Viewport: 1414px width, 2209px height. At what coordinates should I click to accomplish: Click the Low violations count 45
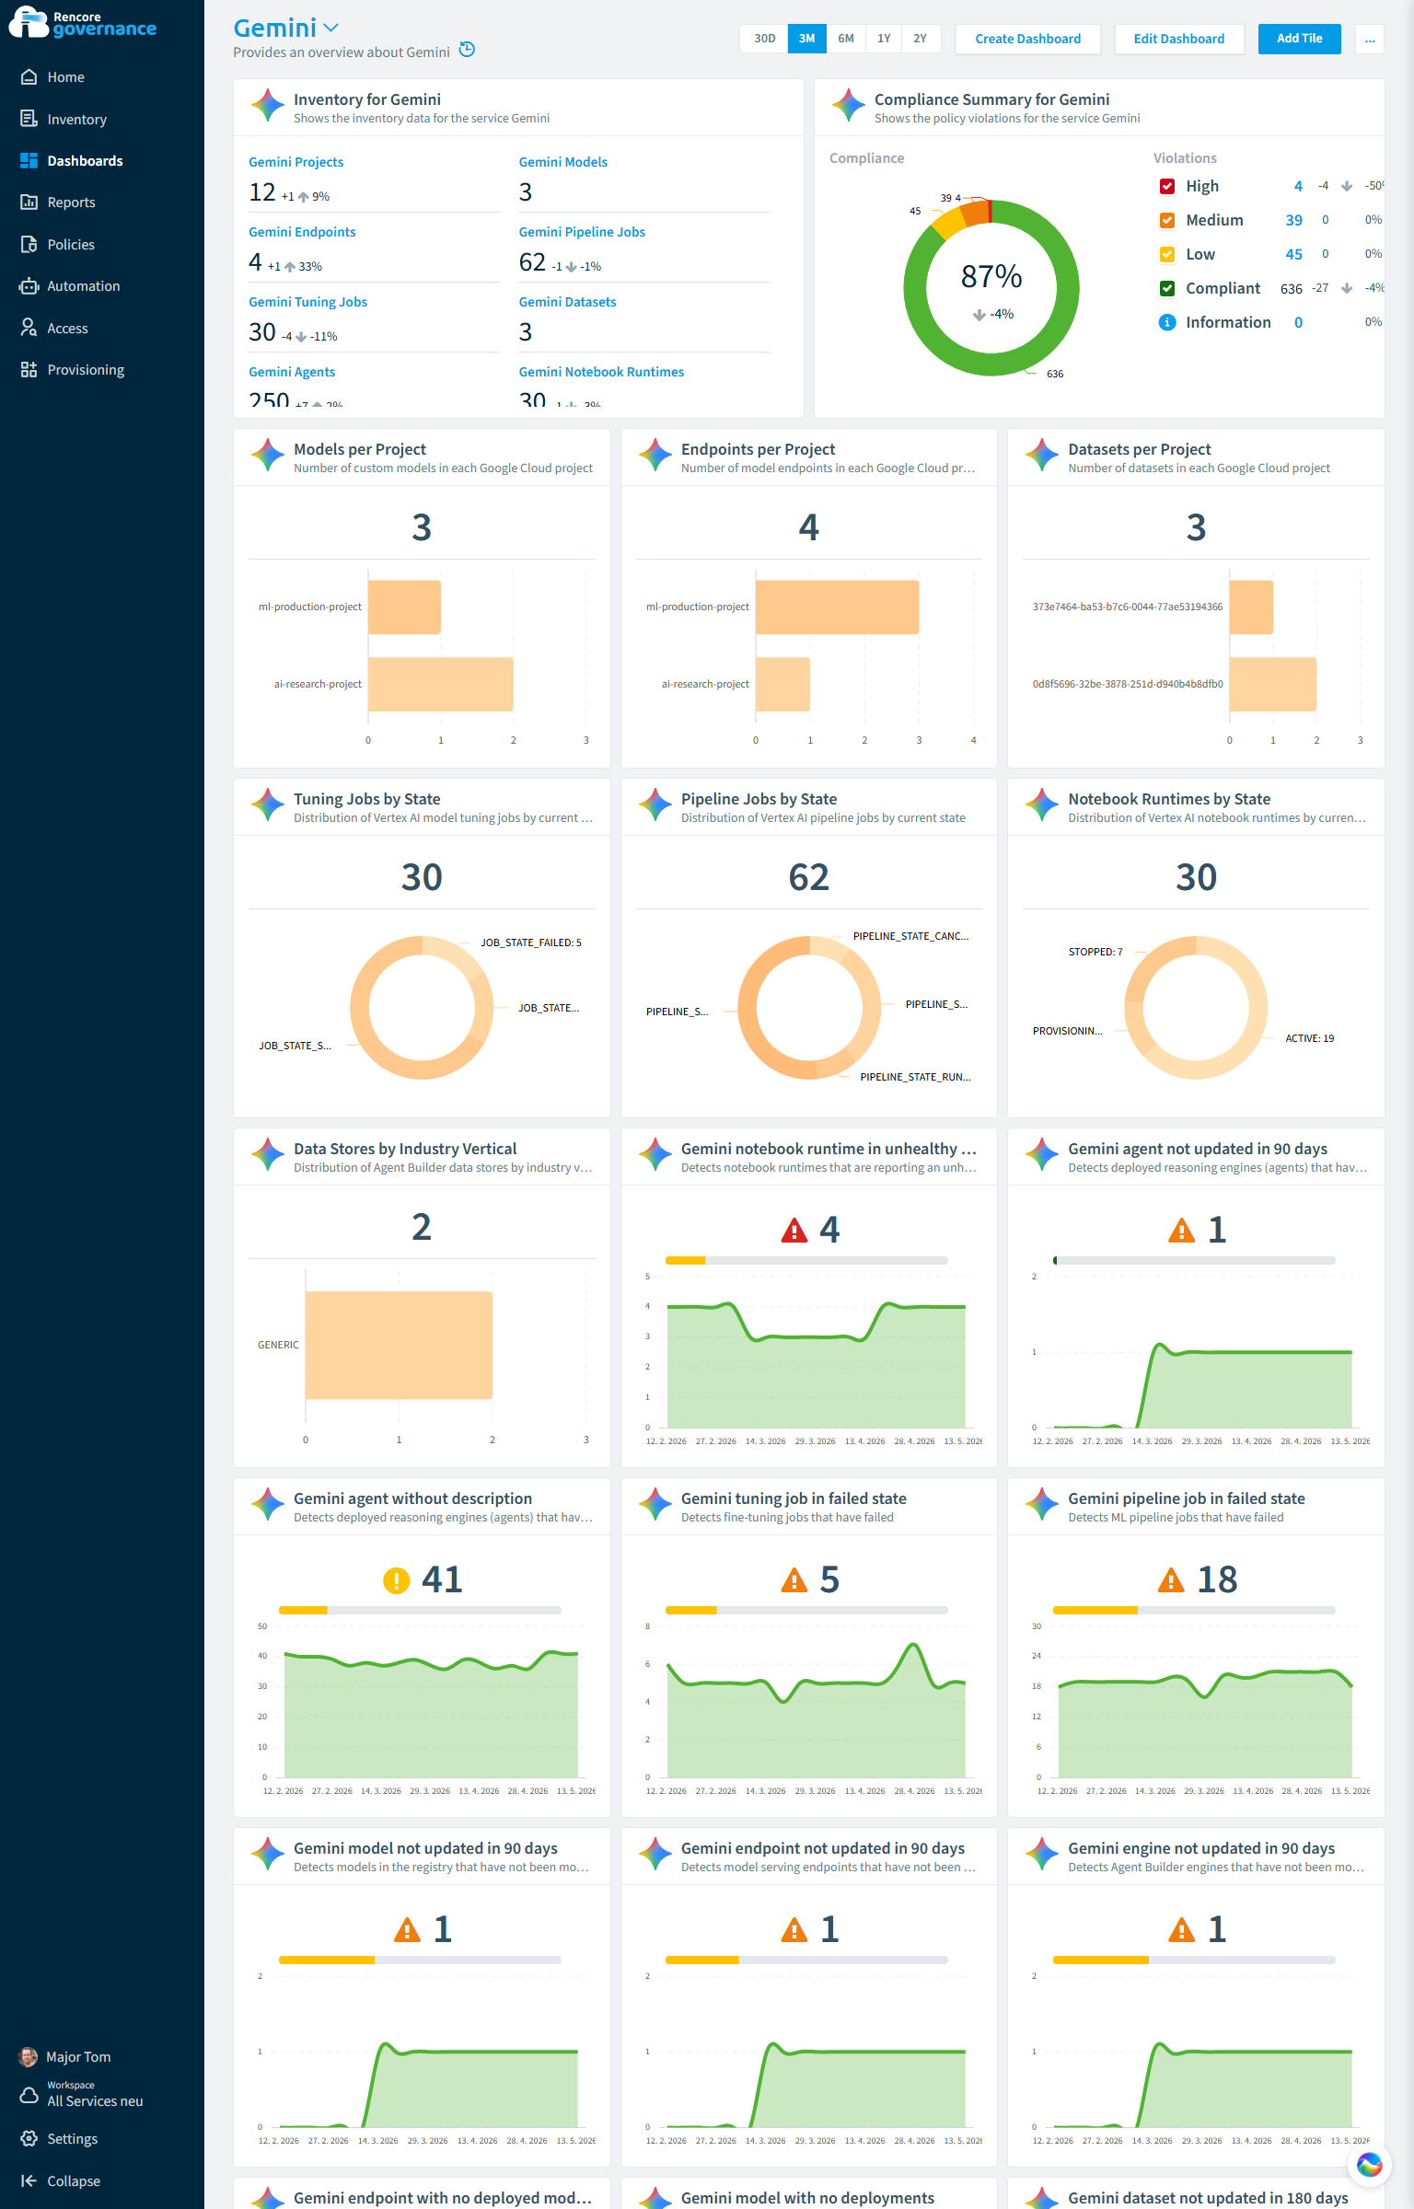tap(1293, 254)
